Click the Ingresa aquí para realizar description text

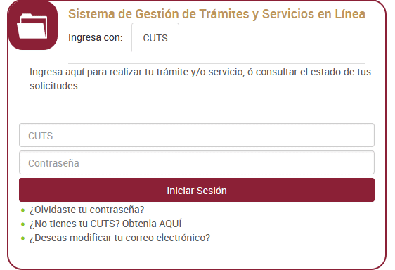[x=200, y=79]
